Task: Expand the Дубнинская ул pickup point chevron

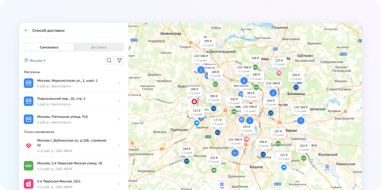Action: click(x=119, y=146)
